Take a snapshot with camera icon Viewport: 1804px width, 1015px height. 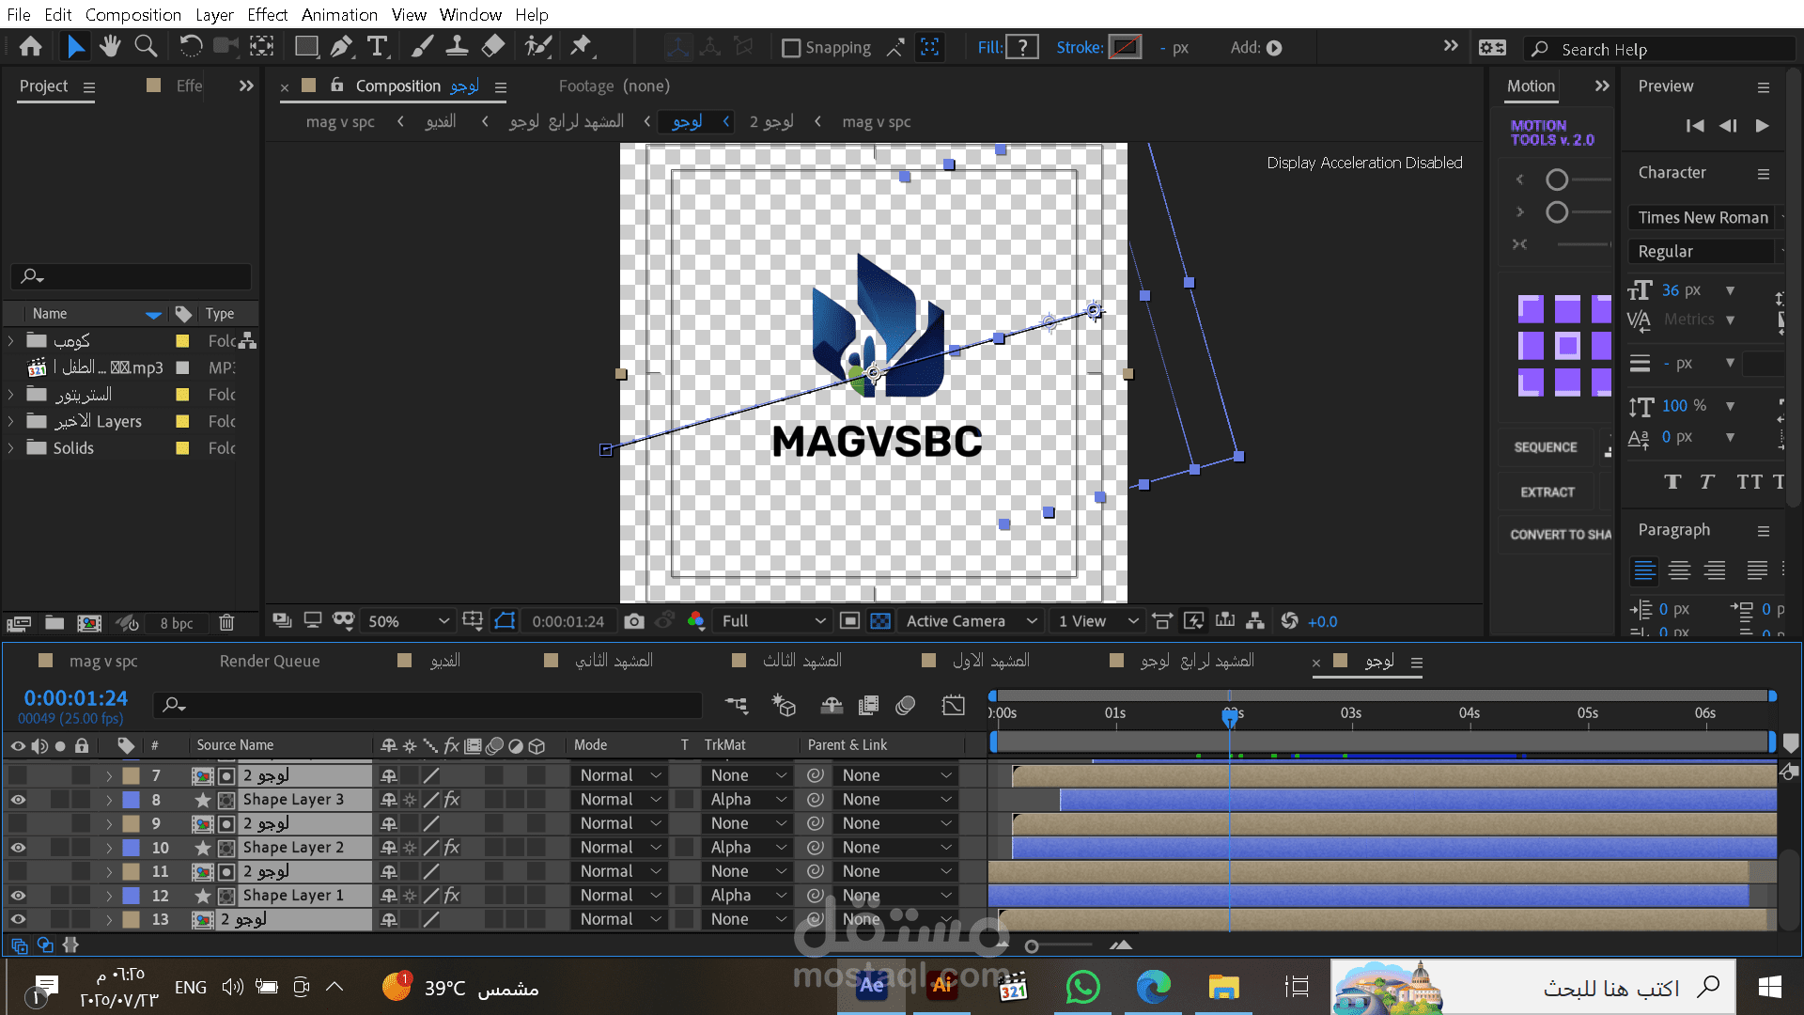(x=634, y=621)
